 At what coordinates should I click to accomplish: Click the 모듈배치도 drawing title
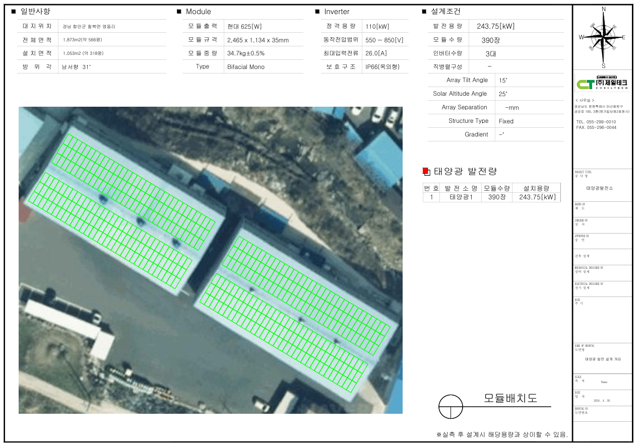click(x=510, y=398)
